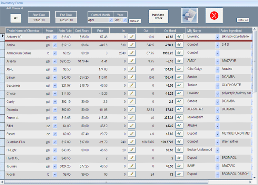This screenshot has width=258, height=185.
Task: Click the Show All button
Action: (x=243, y=20)
